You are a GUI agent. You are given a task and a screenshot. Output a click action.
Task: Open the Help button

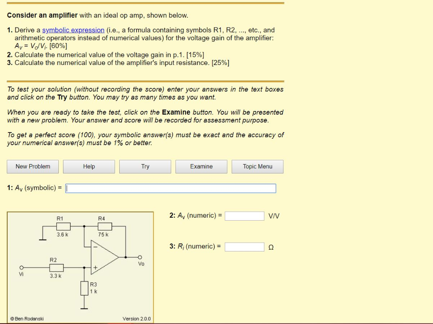coord(89,167)
